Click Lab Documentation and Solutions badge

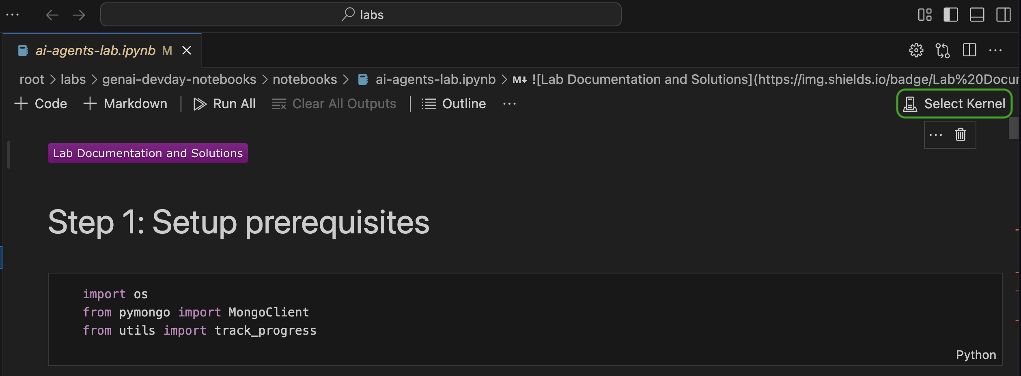coord(148,153)
